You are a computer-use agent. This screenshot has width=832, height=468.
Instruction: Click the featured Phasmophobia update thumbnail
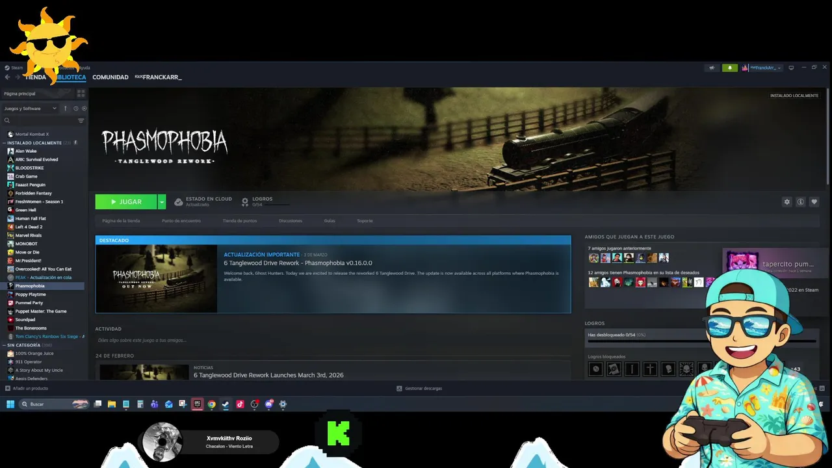[x=157, y=279]
